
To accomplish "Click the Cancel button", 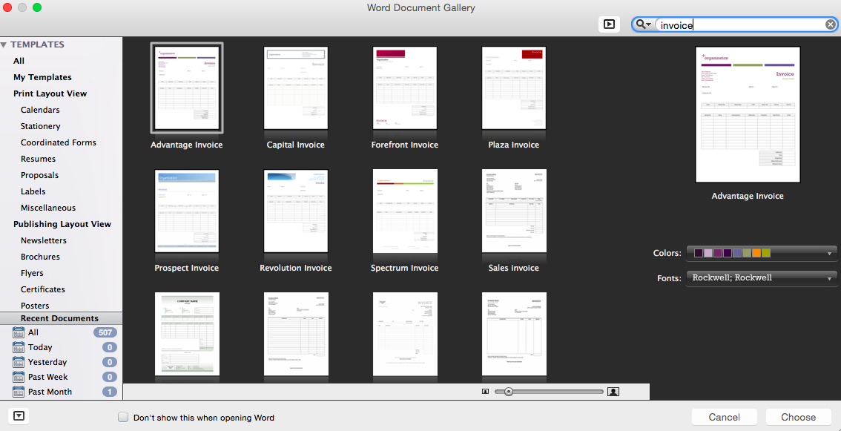I will click(724, 417).
